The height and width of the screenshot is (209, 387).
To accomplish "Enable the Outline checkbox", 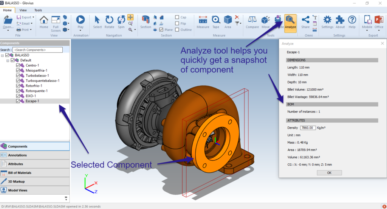I will (177, 29).
